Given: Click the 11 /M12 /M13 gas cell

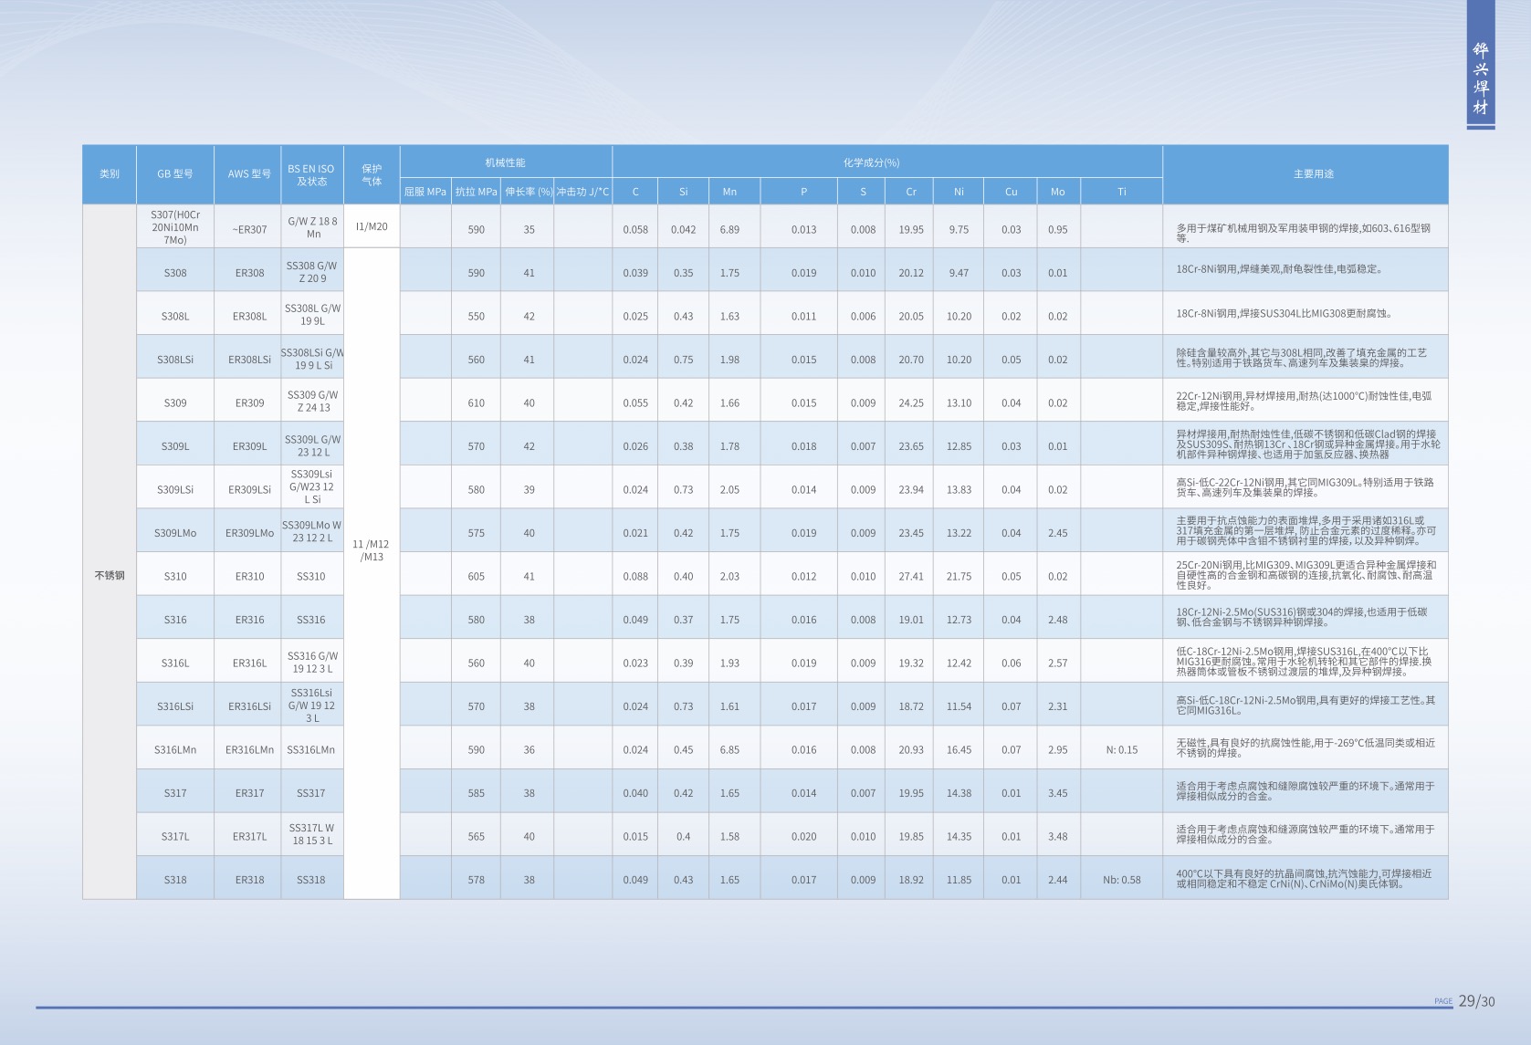Looking at the screenshot, I should click(371, 550).
